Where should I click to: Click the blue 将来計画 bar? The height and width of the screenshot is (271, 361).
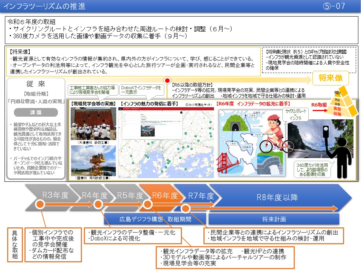tap(274, 219)
